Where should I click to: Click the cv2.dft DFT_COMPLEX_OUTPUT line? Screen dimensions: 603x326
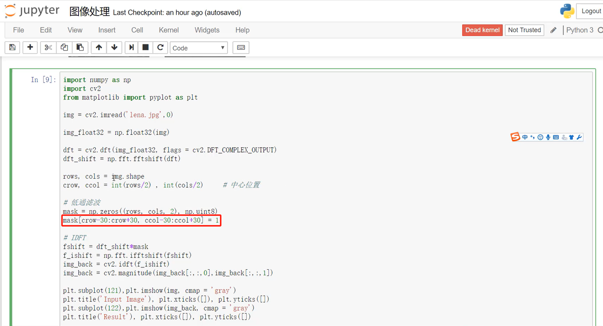[170, 150]
